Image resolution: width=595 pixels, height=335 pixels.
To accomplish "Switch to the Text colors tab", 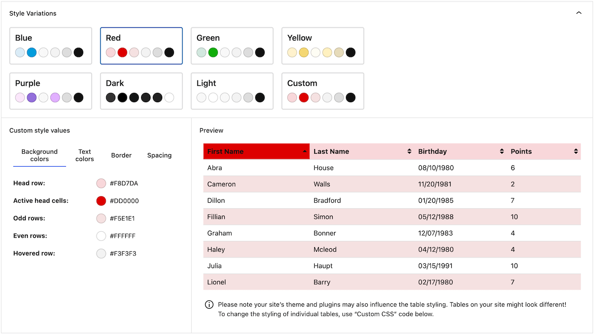I will pos(84,155).
